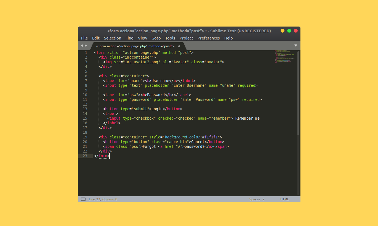Click "password?" link text on line 21
Screen dimensions: 378x226
click(x=195, y=146)
